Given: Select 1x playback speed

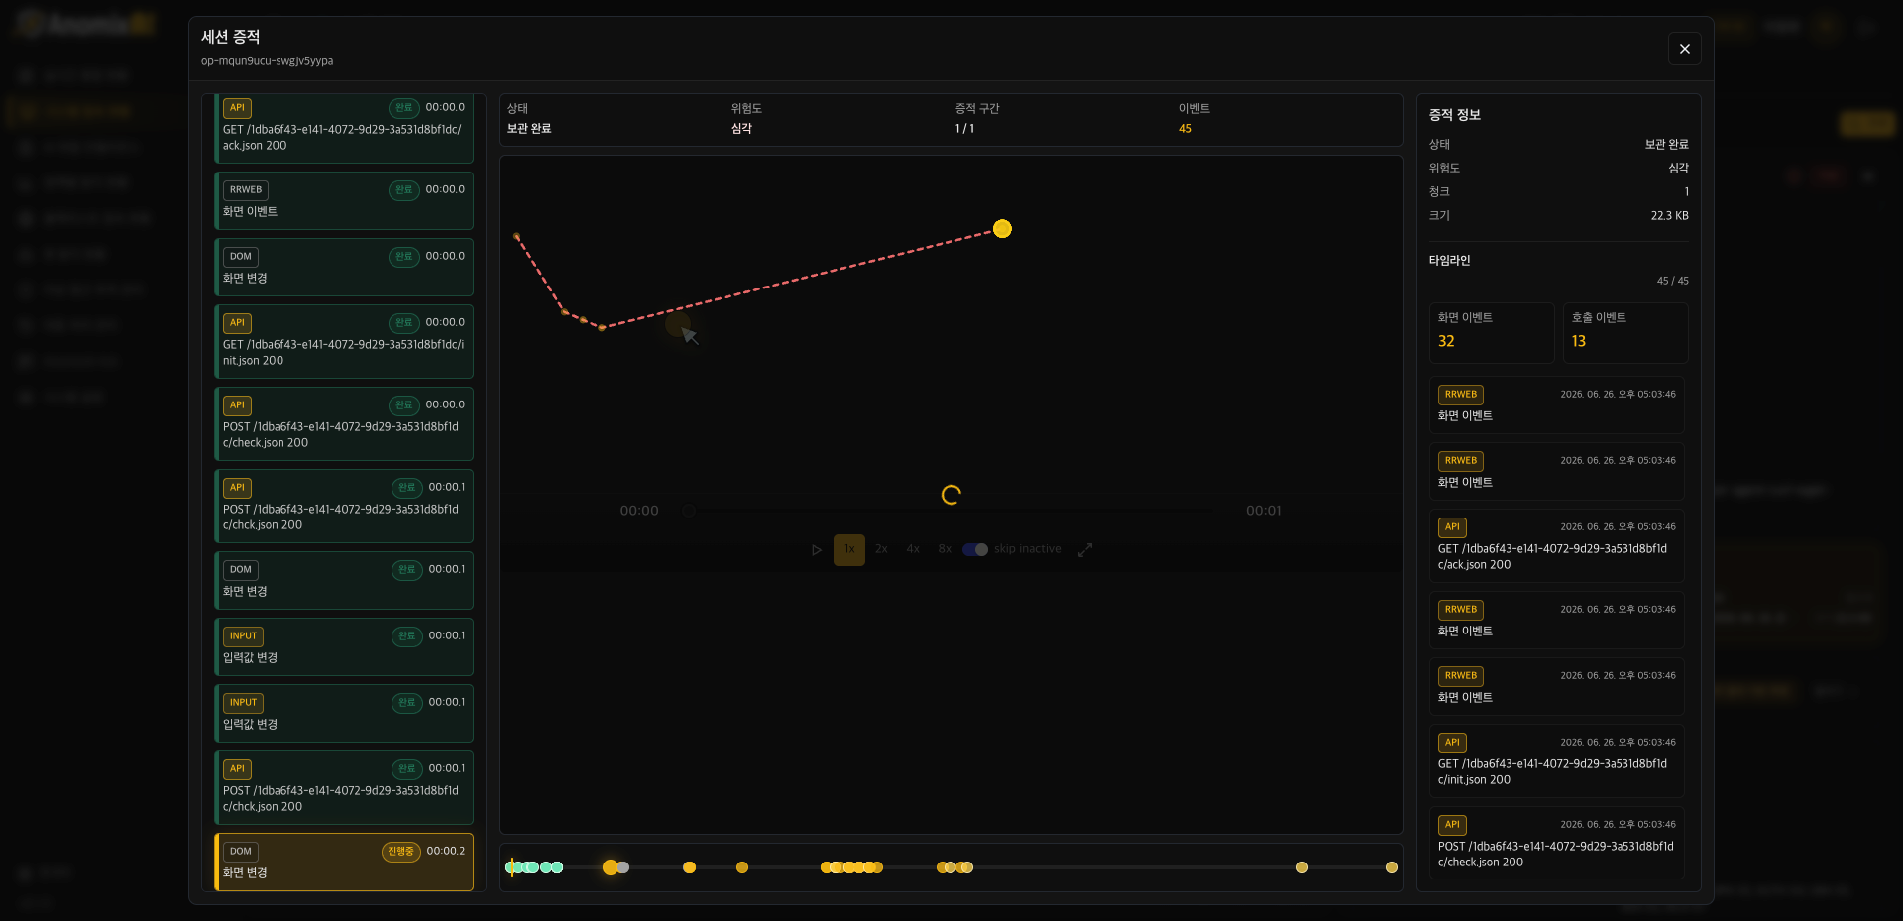Looking at the screenshot, I should pos(849,549).
